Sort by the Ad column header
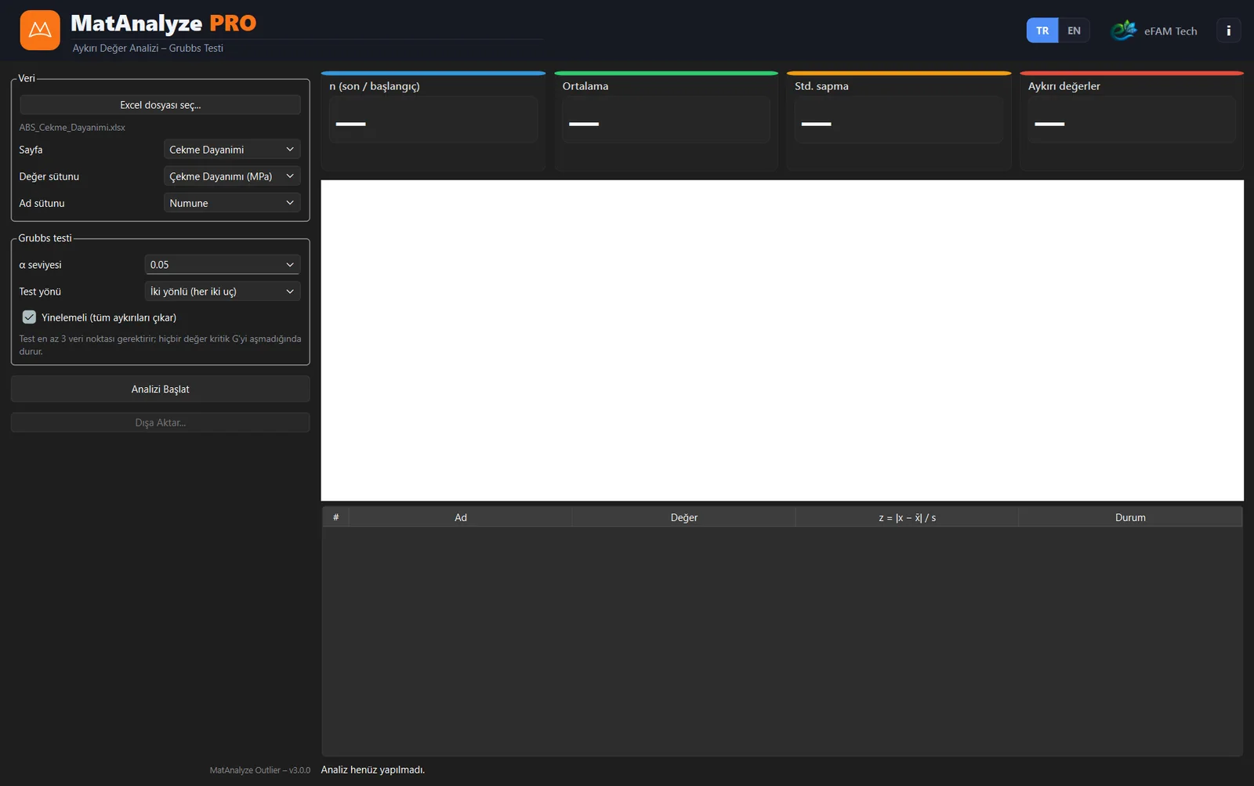Screen dimensions: 1254x786 click(460, 517)
